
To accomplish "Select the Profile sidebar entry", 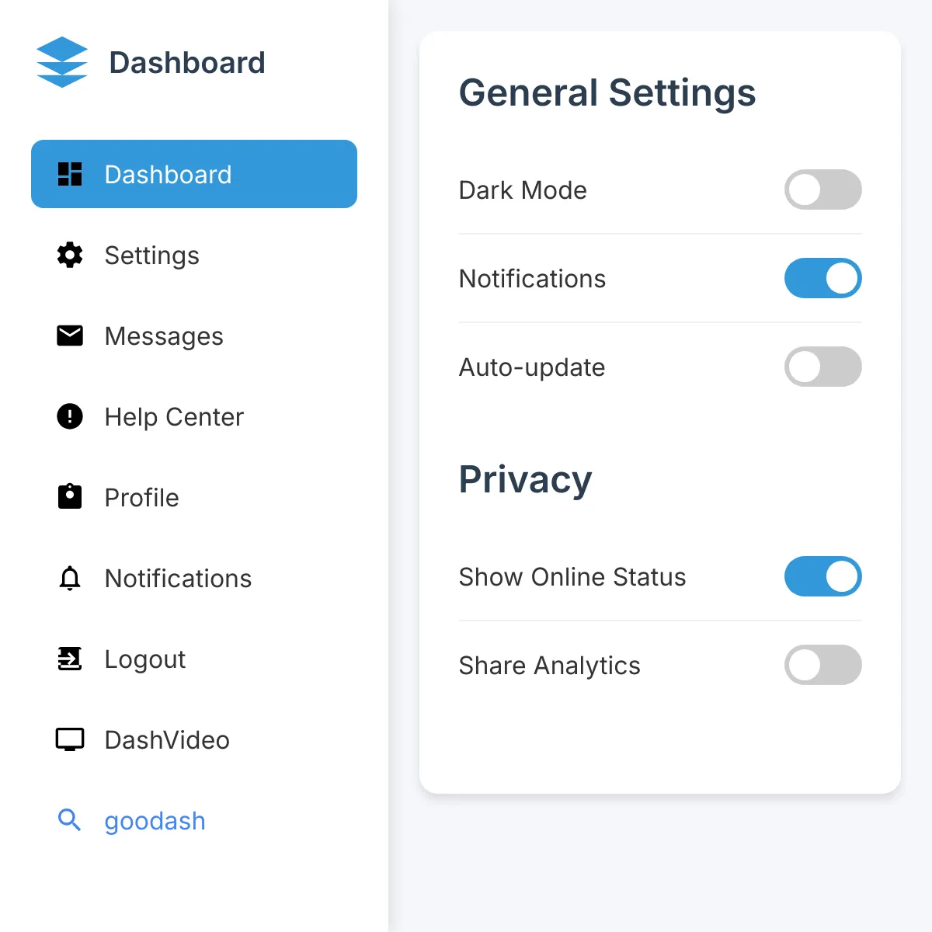I will pos(194,497).
